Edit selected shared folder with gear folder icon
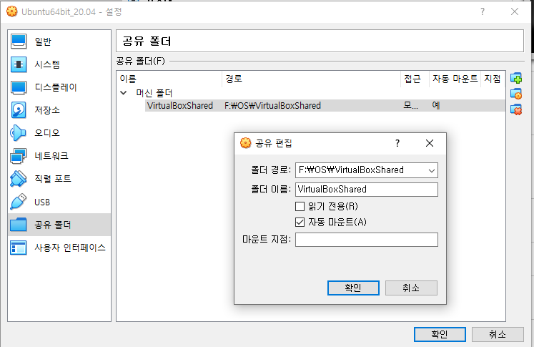Screen dimensions: 534x347 click(x=516, y=94)
